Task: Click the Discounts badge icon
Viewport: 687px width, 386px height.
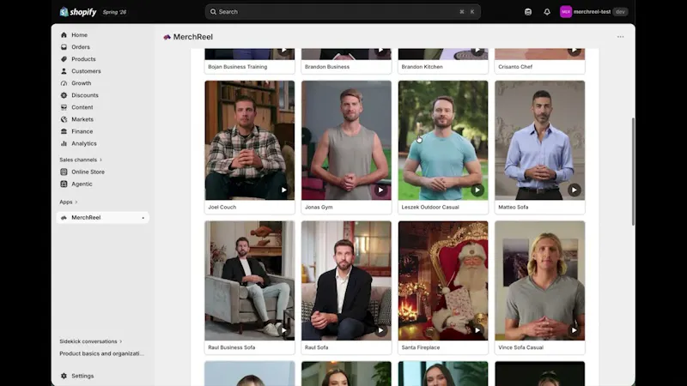Action: (64, 95)
